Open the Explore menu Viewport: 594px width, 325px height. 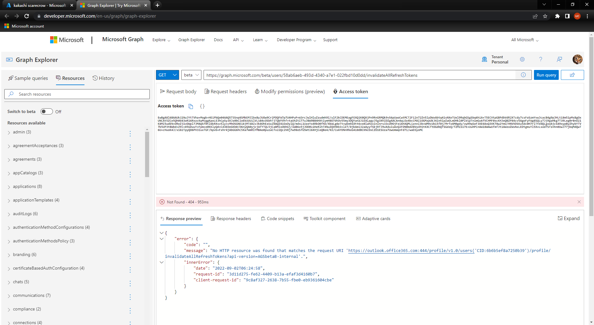[x=161, y=40]
